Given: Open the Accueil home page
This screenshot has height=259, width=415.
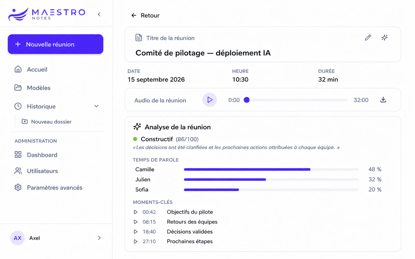Looking at the screenshot, I should point(31,69).
